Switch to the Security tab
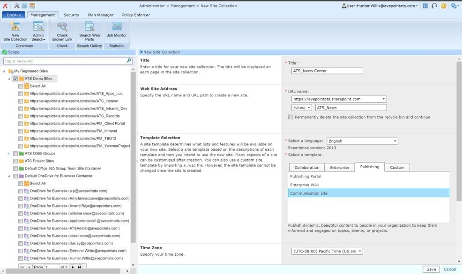462x274 pixels. pos(71,15)
